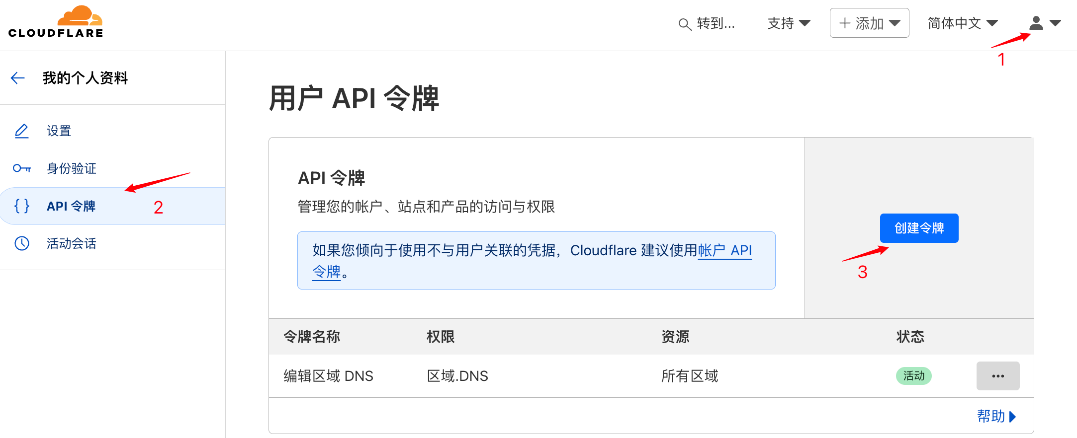Click the green 活动 status badge
1077x438 pixels.
(914, 376)
